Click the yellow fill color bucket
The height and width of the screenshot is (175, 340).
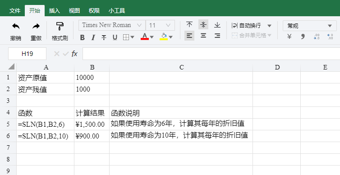[x=164, y=37]
